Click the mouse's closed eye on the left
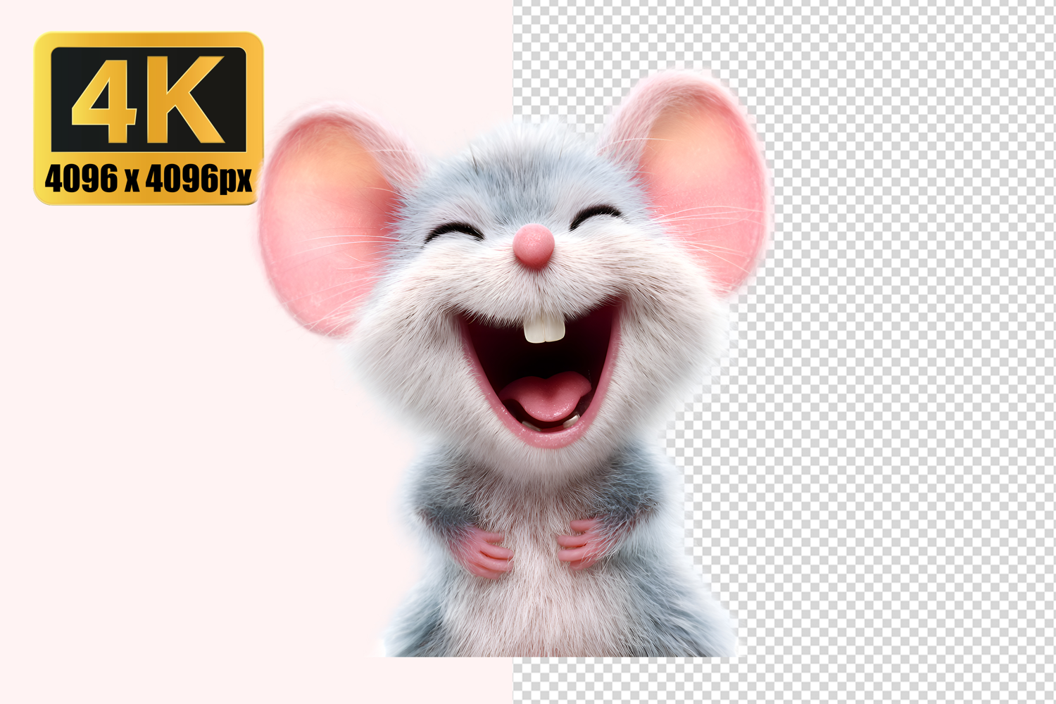This screenshot has width=1056, height=704. point(453,230)
